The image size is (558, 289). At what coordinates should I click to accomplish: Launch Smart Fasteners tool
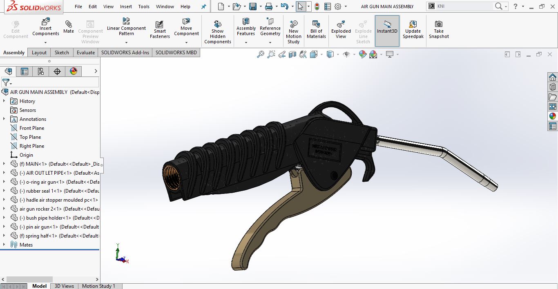pos(160,29)
